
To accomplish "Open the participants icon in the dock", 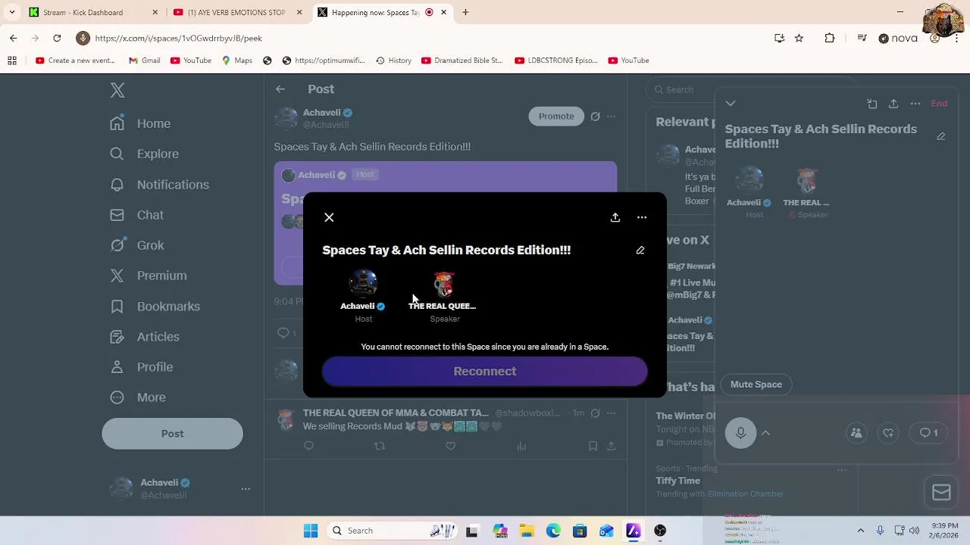I will click(x=856, y=433).
